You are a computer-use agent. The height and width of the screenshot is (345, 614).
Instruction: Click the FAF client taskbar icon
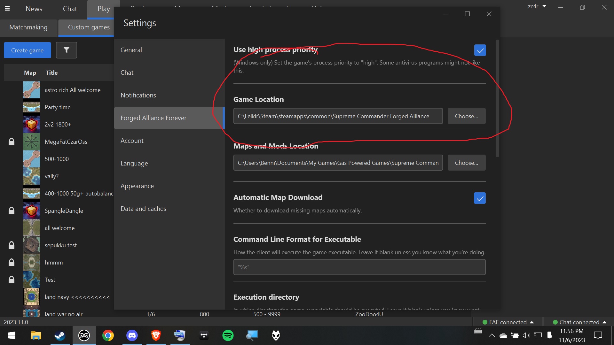[x=84, y=335]
